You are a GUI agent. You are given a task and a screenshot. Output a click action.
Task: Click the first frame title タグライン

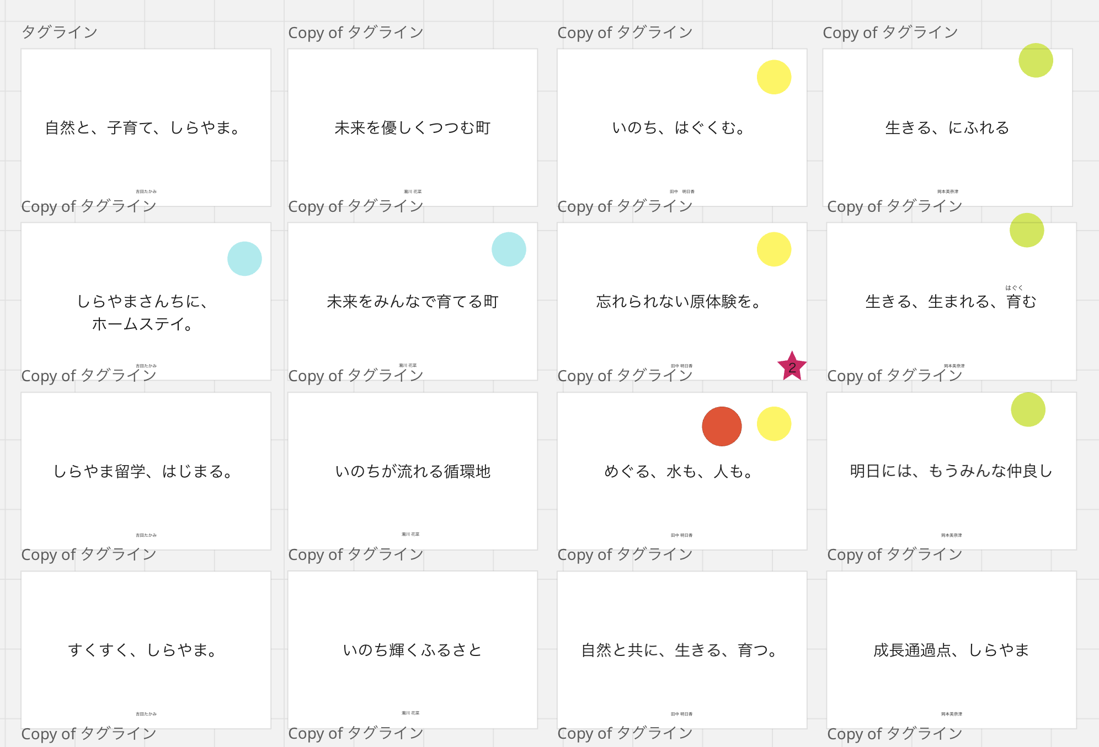[60, 32]
